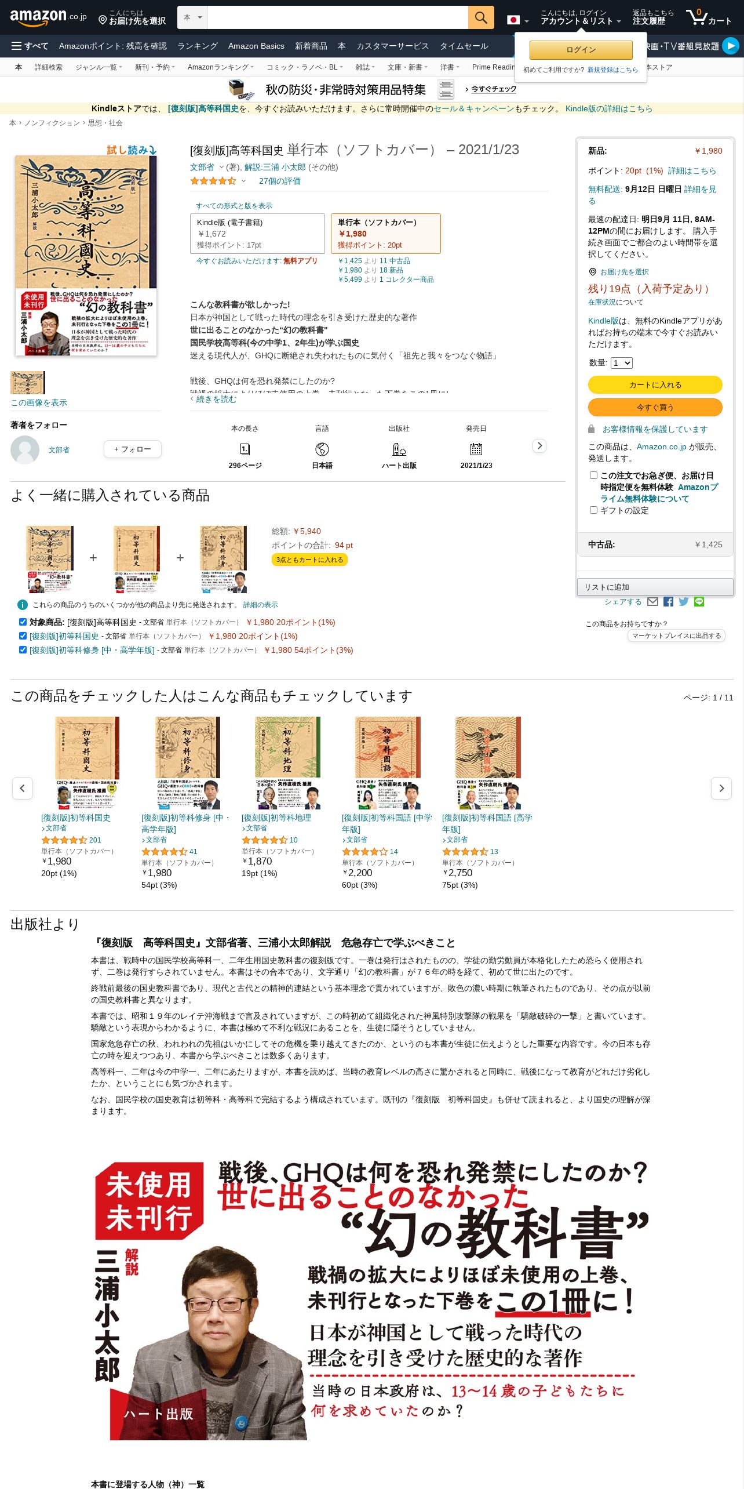744x1489 pixels.
Task: Uncheck the 対象商品 高等科国史 bundle checkbox
Action: pos(23,622)
